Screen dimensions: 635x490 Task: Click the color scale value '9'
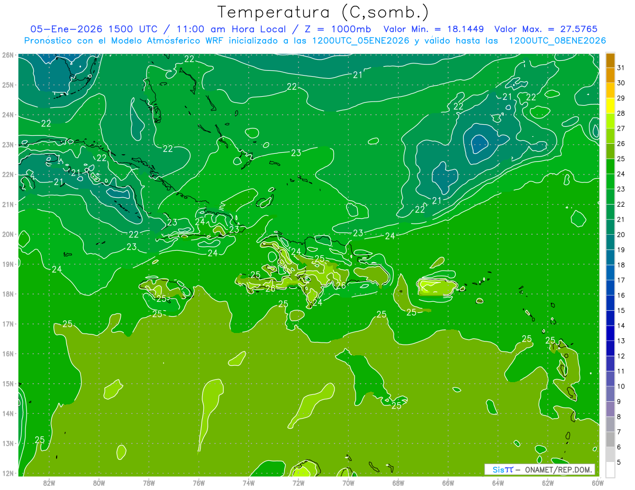click(619, 402)
